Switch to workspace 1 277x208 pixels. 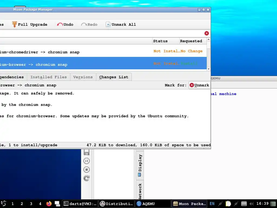tap(12, 204)
